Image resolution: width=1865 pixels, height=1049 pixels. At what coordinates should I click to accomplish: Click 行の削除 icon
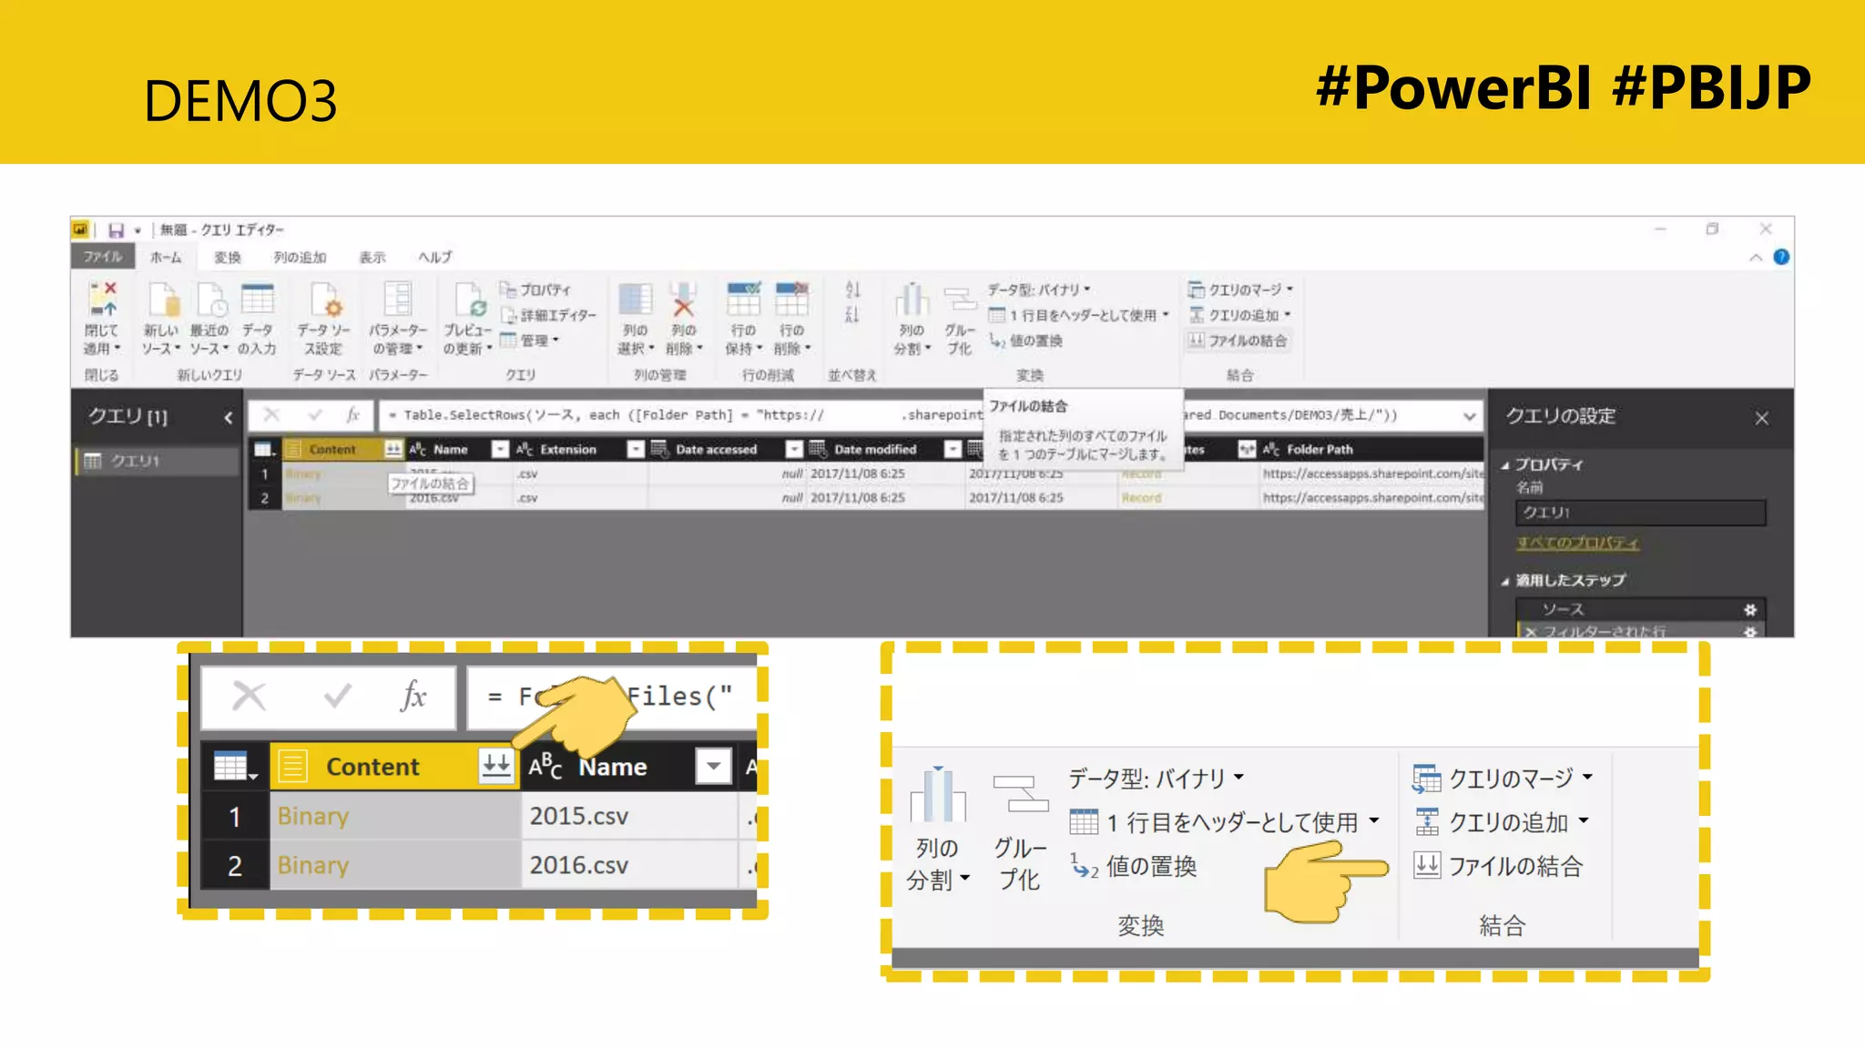pos(791,300)
